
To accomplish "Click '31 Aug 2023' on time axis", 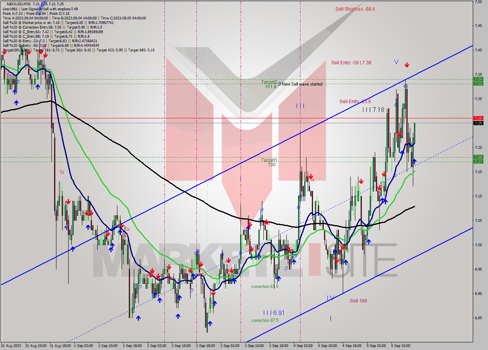I will coord(10,346).
